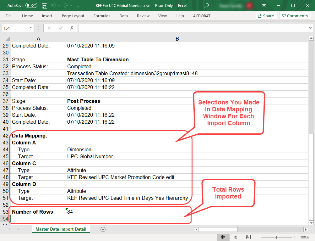Select cell containing UPC Global Number

pos(90,156)
